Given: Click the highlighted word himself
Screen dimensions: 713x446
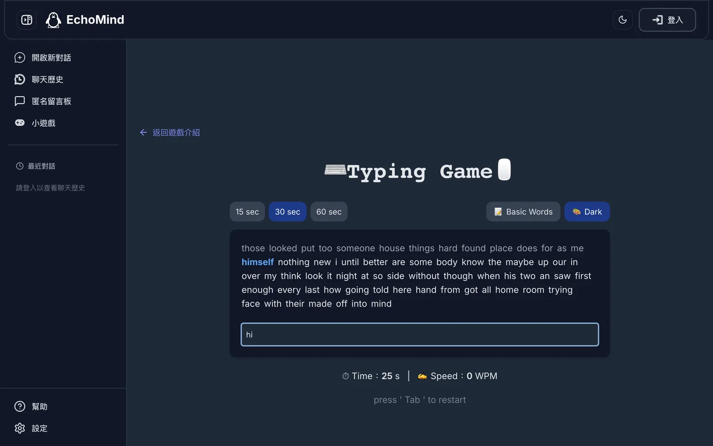Looking at the screenshot, I should coord(258,262).
